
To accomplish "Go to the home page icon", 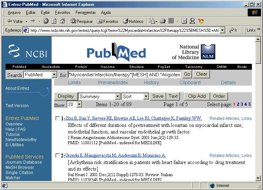I will [62, 21].
